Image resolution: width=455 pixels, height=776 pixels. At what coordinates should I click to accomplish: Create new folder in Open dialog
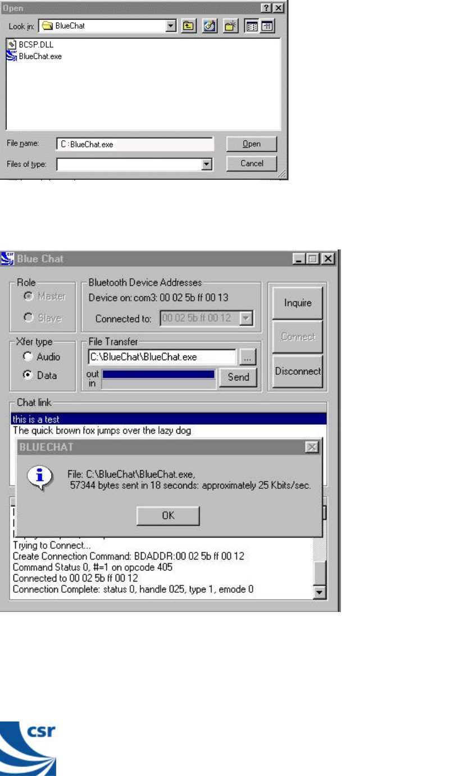(x=231, y=26)
